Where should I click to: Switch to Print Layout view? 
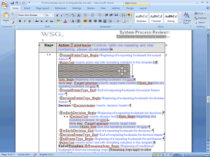point(156,155)
